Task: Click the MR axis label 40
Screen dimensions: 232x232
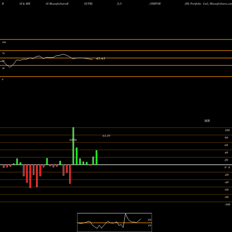Action: [x=226, y=153]
